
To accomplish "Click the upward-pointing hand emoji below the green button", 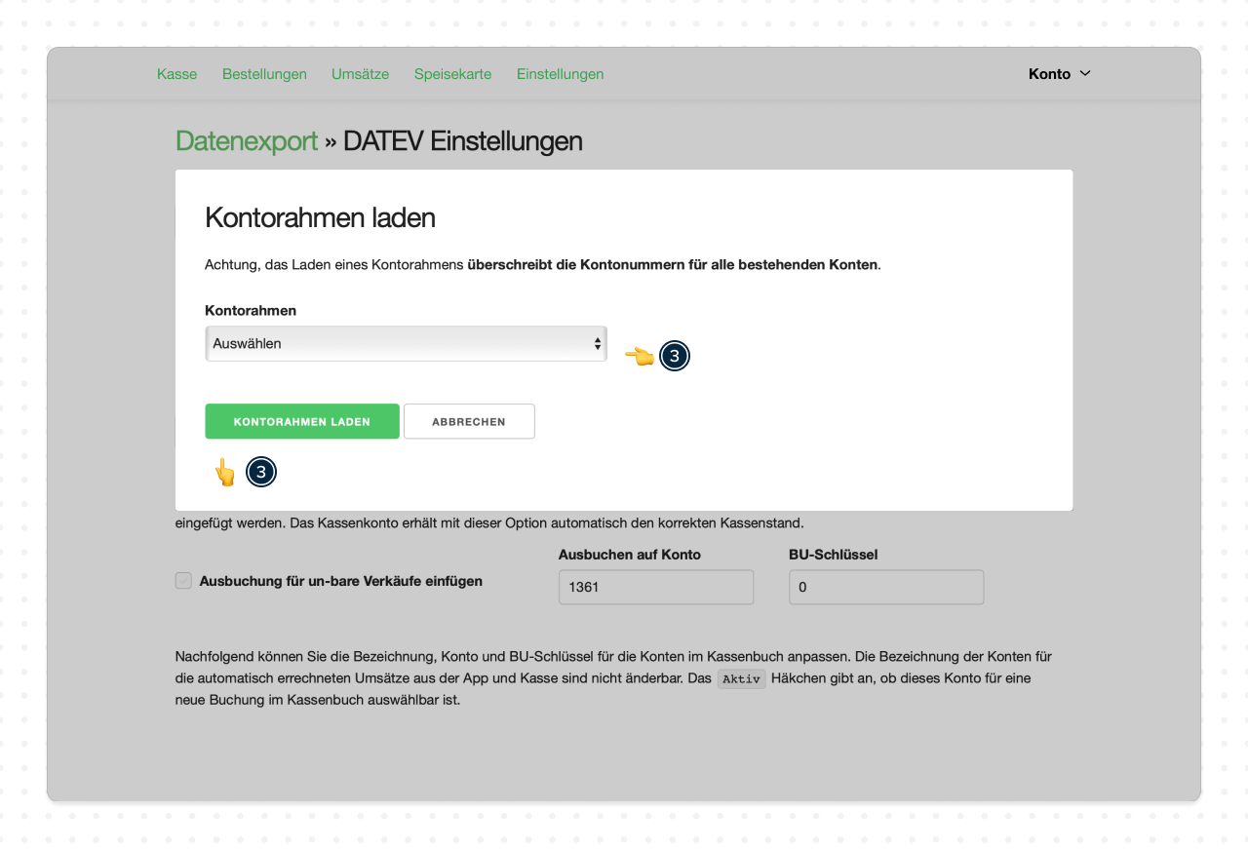I will (x=225, y=473).
